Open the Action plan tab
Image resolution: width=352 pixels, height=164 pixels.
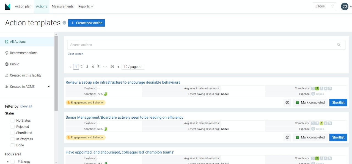(23, 6)
